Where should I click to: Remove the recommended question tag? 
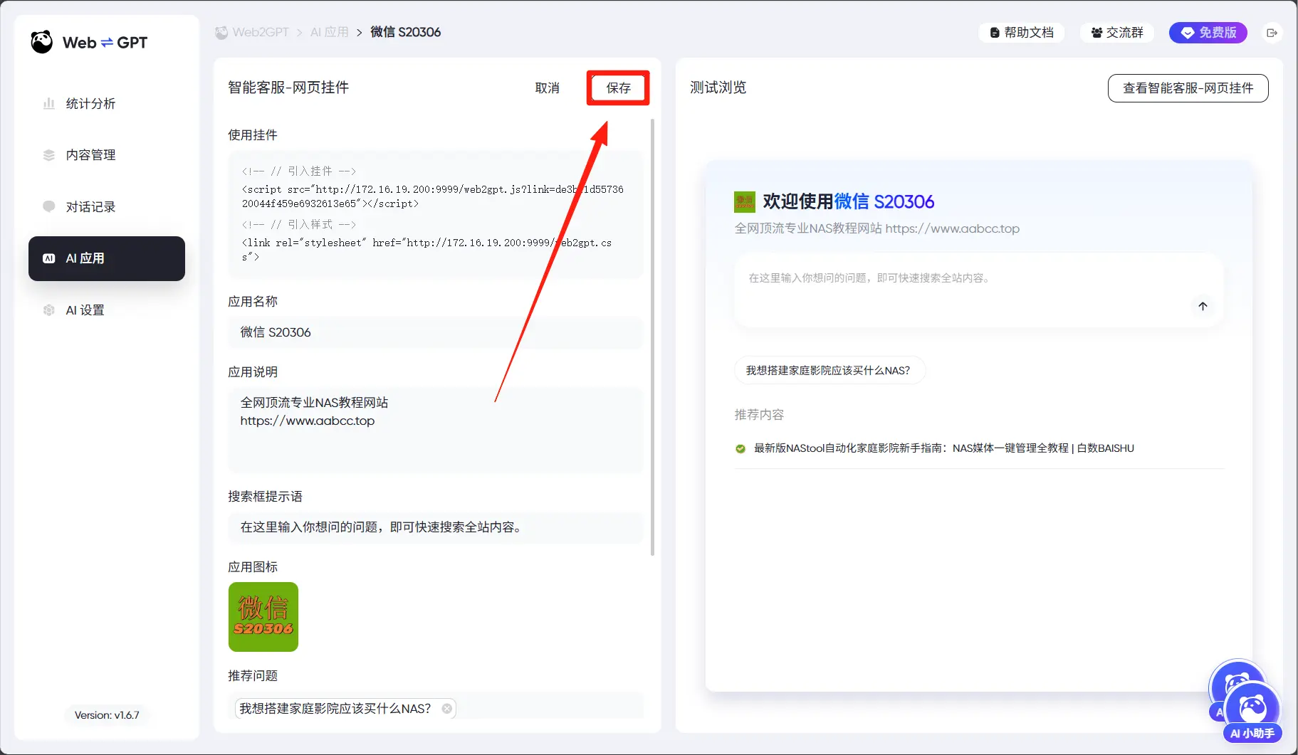point(446,709)
